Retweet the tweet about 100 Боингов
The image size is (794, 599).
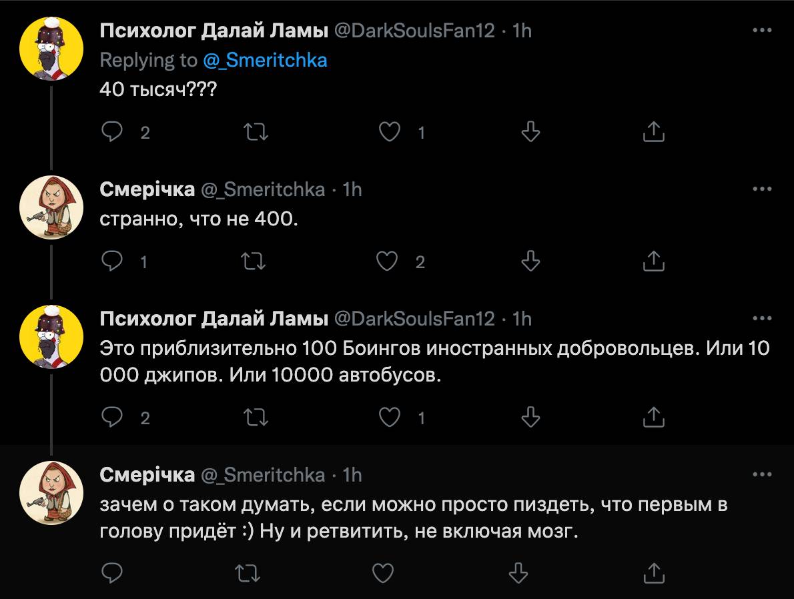(x=257, y=418)
